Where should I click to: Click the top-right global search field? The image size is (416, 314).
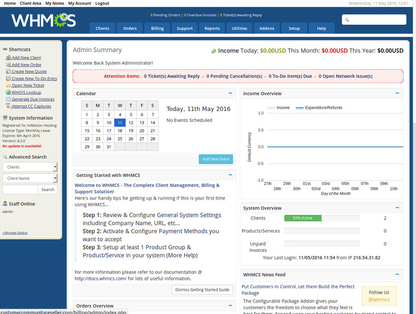(x=374, y=19)
